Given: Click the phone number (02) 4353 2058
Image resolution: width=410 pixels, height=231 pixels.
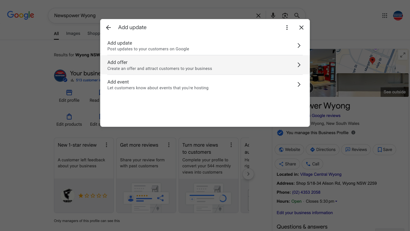Looking at the screenshot, I should 306,192.
